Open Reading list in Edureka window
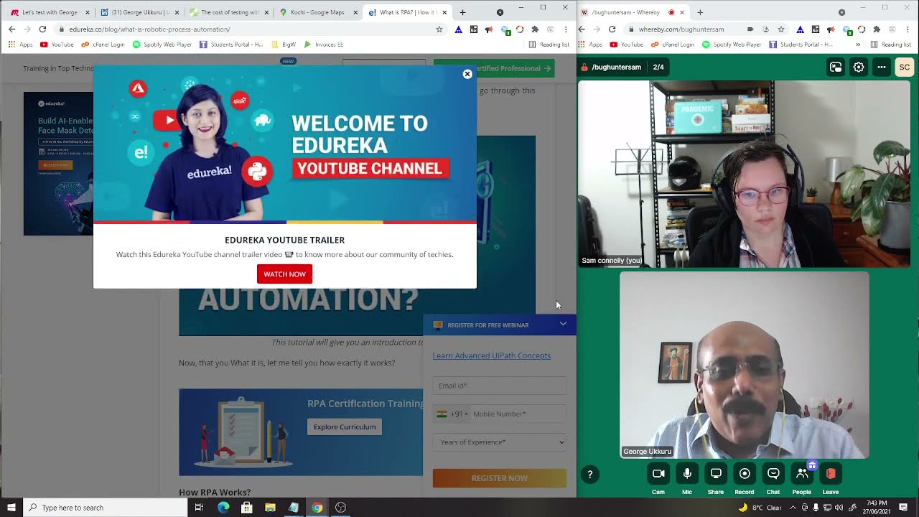This screenshot has width=919, height=517. pos(549,45)
